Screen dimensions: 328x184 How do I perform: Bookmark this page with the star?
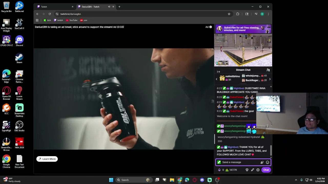[229, 14]
